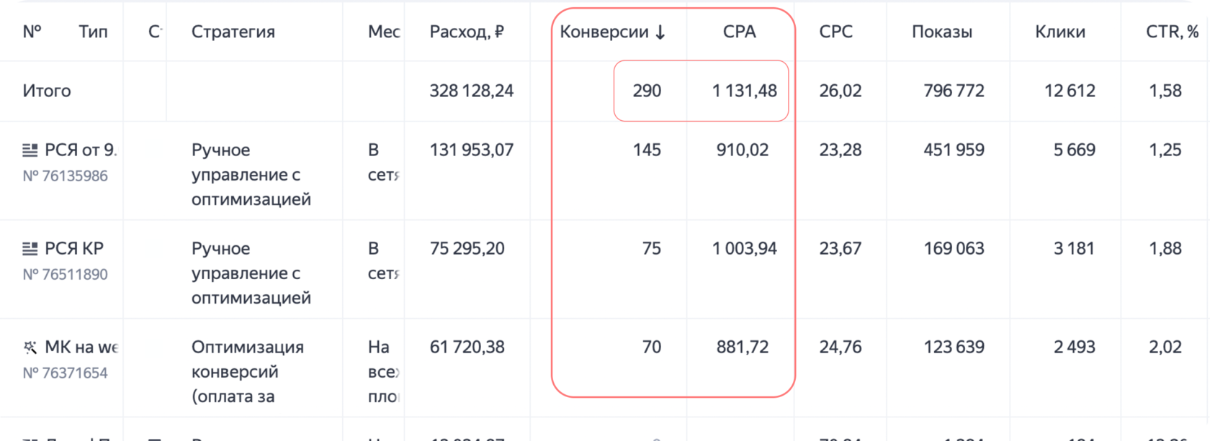Click the РСЯ КР campaign type icon
The height and width of the screenshot is (441, 1210).
pyautogui.click(x=30, y=249)
